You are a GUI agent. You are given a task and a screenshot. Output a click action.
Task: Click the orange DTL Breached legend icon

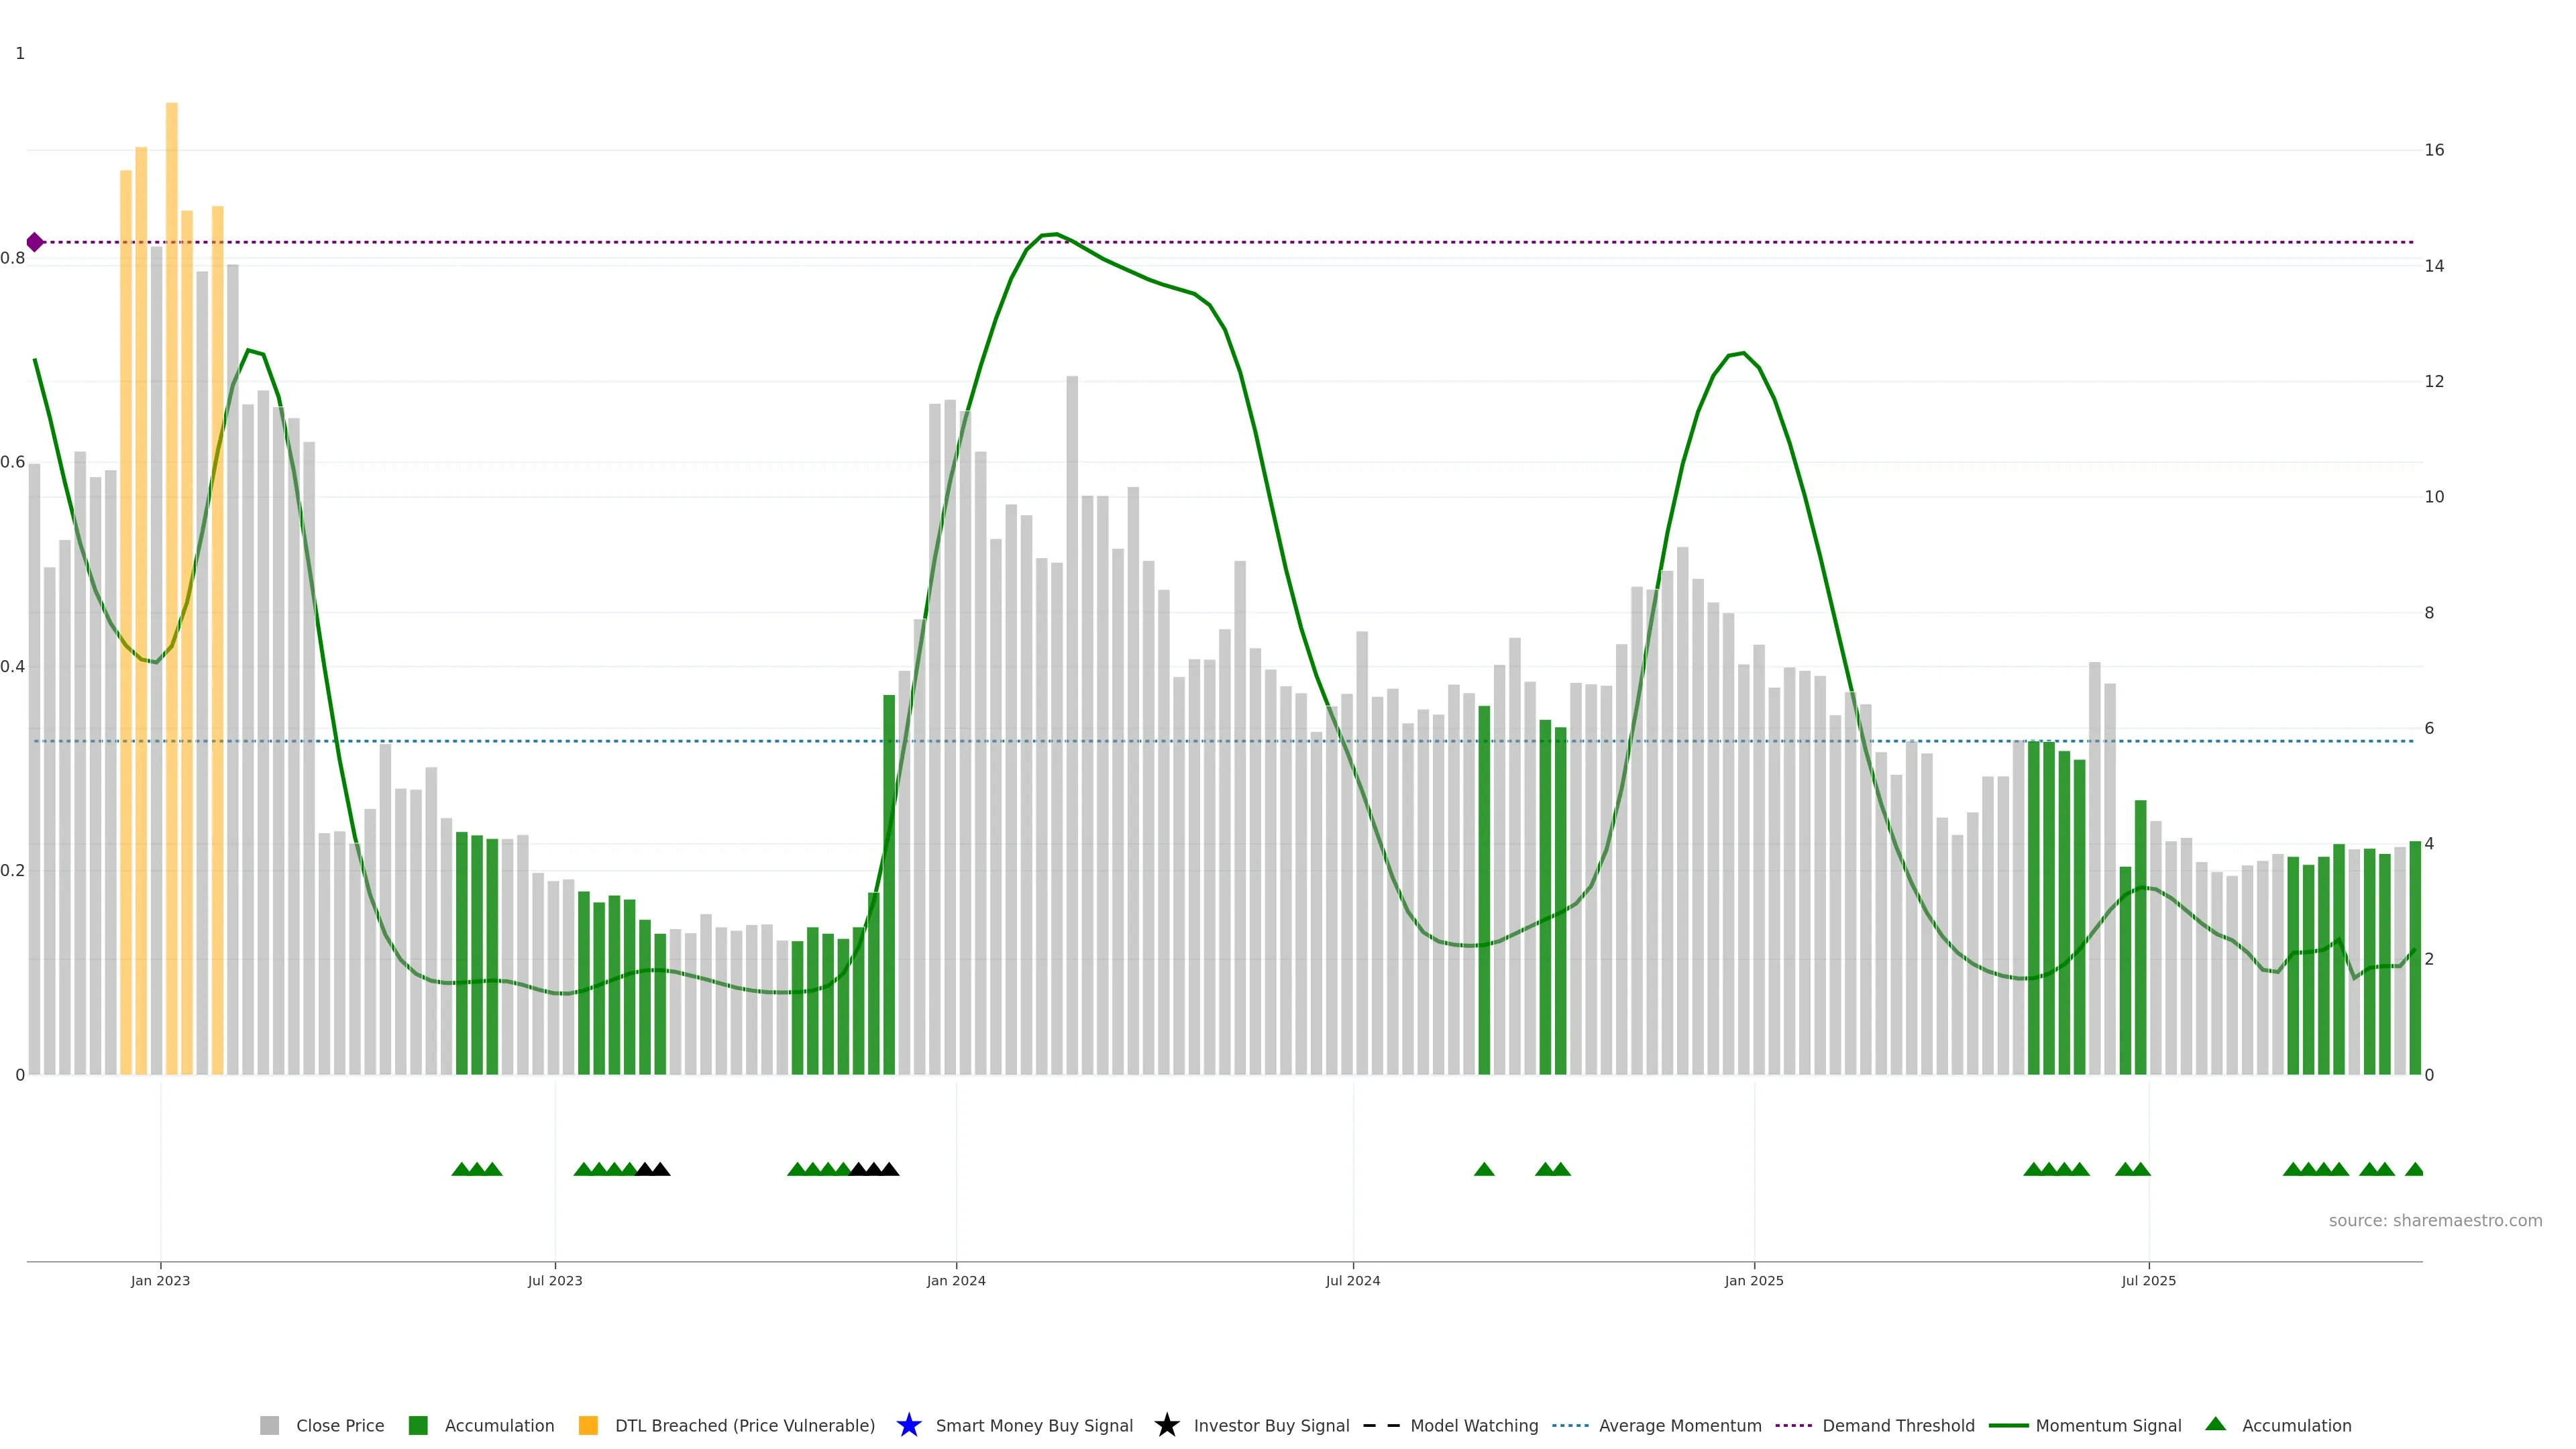click(588, 1425)
